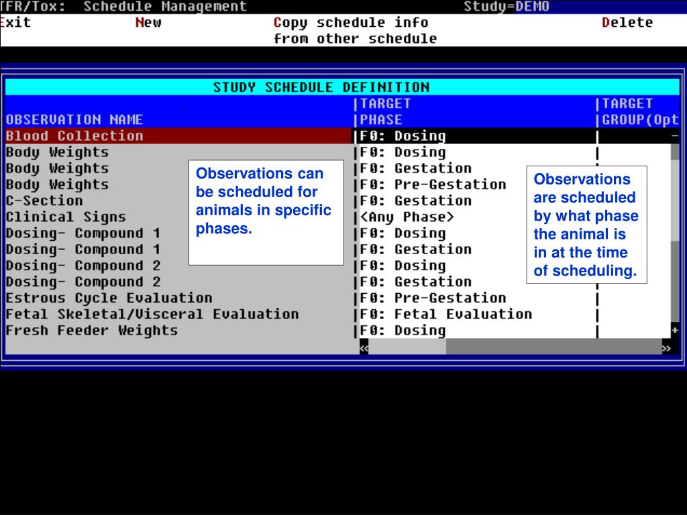Click scroll-up minus arrow on vertical scrollbar

675,136
